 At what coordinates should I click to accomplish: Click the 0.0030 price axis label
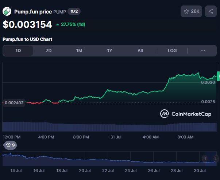tap(208, 82)
